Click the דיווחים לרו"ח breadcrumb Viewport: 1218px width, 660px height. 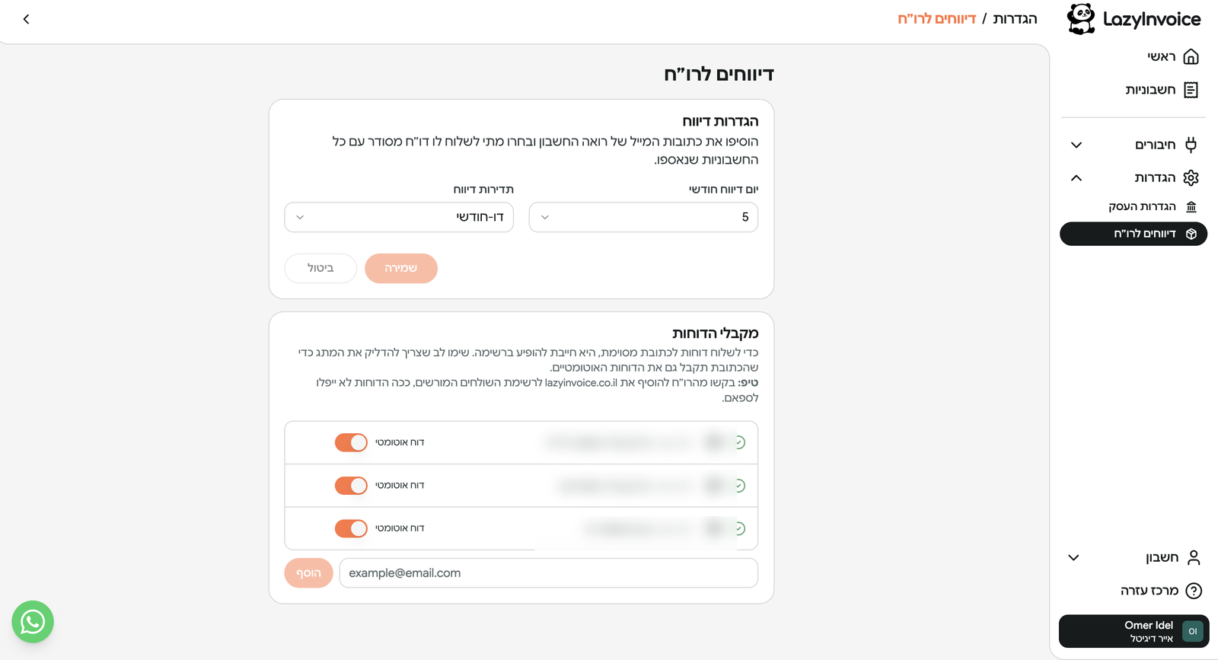point(937,19)
